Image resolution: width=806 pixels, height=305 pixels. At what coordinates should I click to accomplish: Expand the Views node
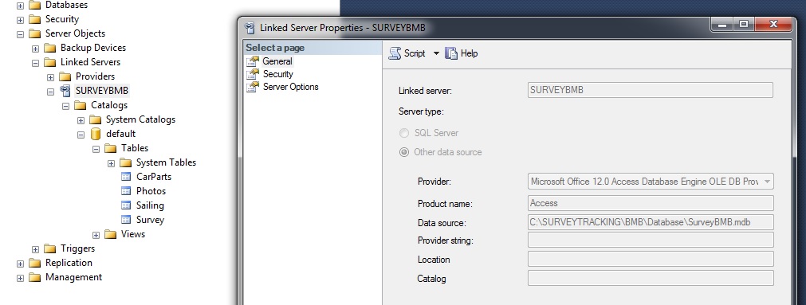(x=96, y=235)
